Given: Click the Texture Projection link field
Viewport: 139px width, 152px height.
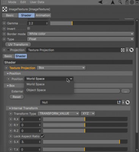Looking at the screenshot, I should coord(73,50).
